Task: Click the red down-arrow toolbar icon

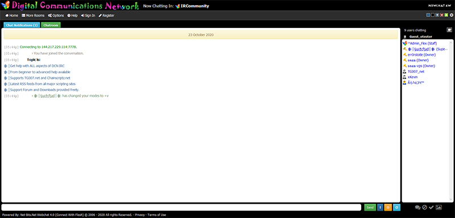Action: point(442,15)
